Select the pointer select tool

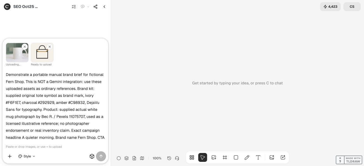(x=203, y=157)
